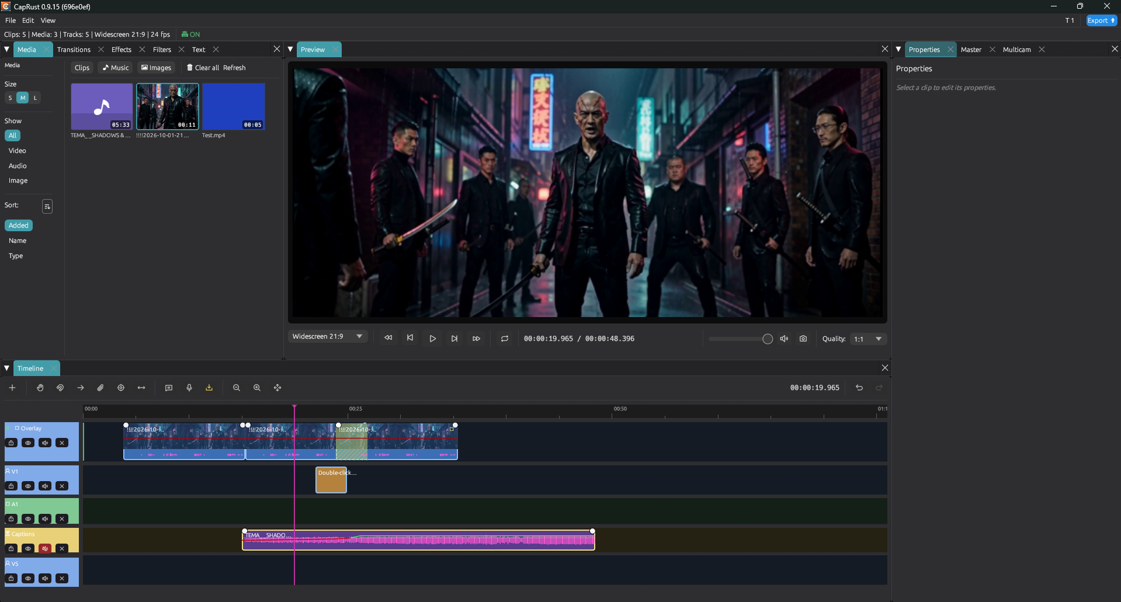
Task: Click the paperclip link icon
Action: pos(100,388)
